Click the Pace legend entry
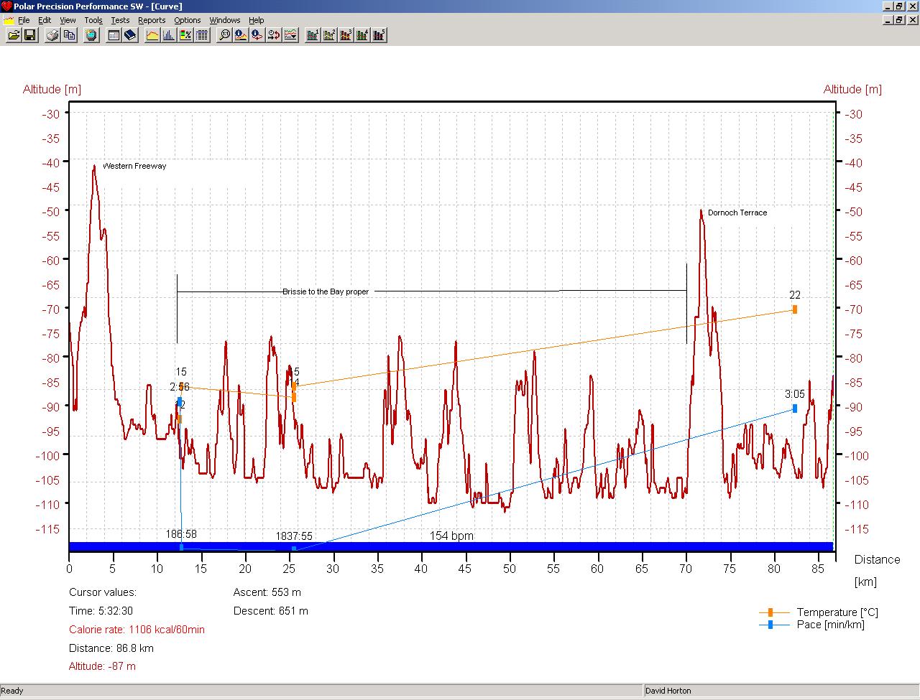Viewport: 920px width, 700px height. click(x=830, y=625)
